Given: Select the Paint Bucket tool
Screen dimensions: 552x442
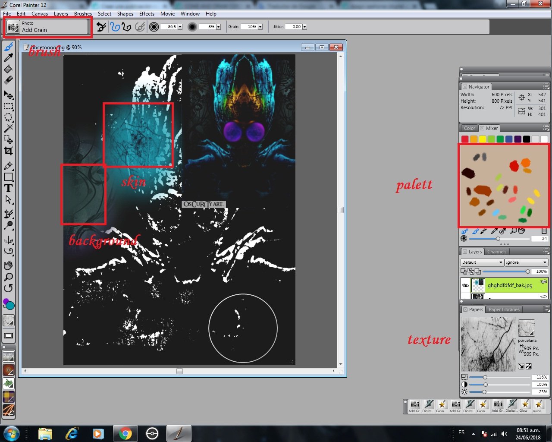Looking at the screenshot, I should click(x=8, y=69).
